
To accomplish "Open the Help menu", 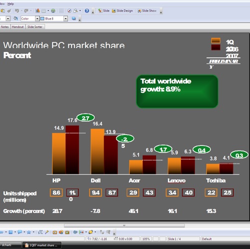I will click(10, 3).
